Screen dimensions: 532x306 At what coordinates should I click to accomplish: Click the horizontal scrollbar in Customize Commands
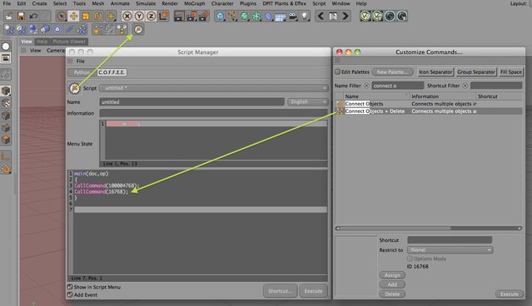coord(429,229)
